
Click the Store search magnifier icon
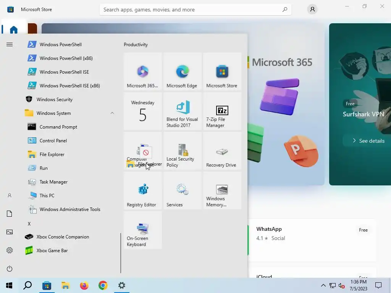point(285,10)
